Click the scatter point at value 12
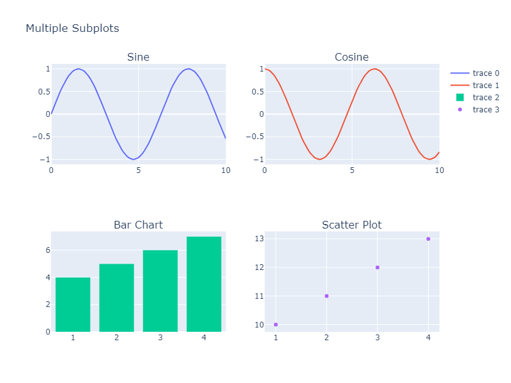This screenshot has width=511, height=383. tap(378, 267)
